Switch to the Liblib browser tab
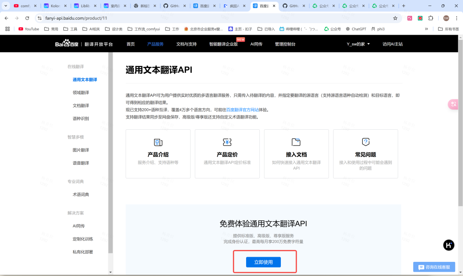This screenshot has height=276, width=463. (85, 6)
